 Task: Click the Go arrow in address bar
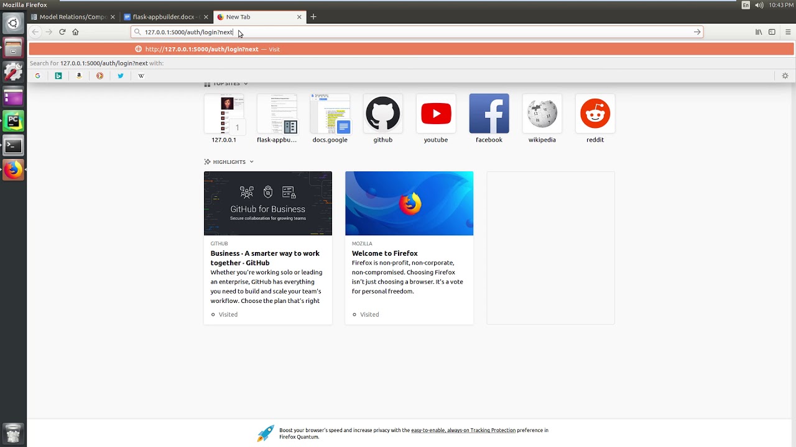coord(697,32)
